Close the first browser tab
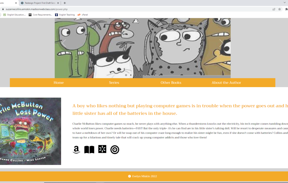The image size is (288, 183). coord(16,3)
